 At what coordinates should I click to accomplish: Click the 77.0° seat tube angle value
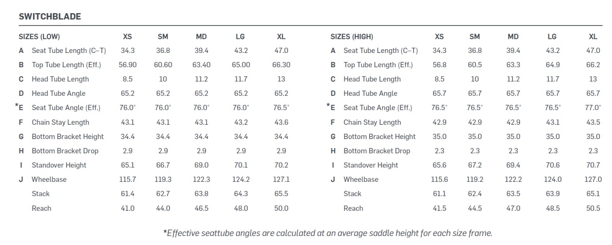593,107
